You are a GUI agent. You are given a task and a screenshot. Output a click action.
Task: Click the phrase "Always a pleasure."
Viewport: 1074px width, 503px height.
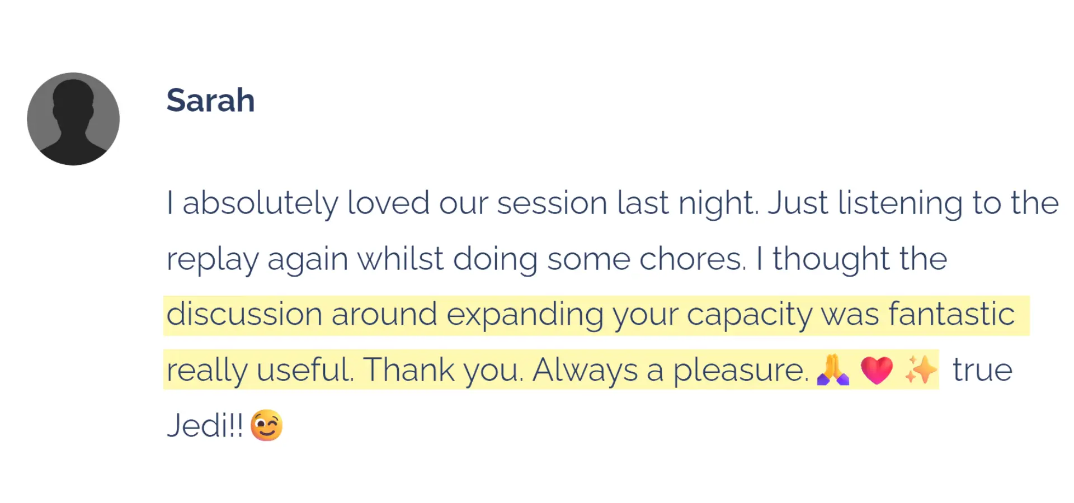point(670,370)
